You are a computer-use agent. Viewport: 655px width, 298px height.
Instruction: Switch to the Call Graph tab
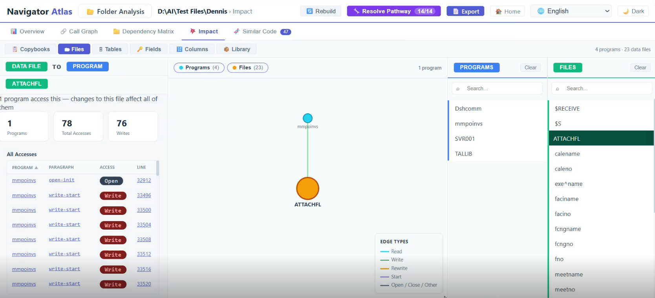[x=79, y=31]
